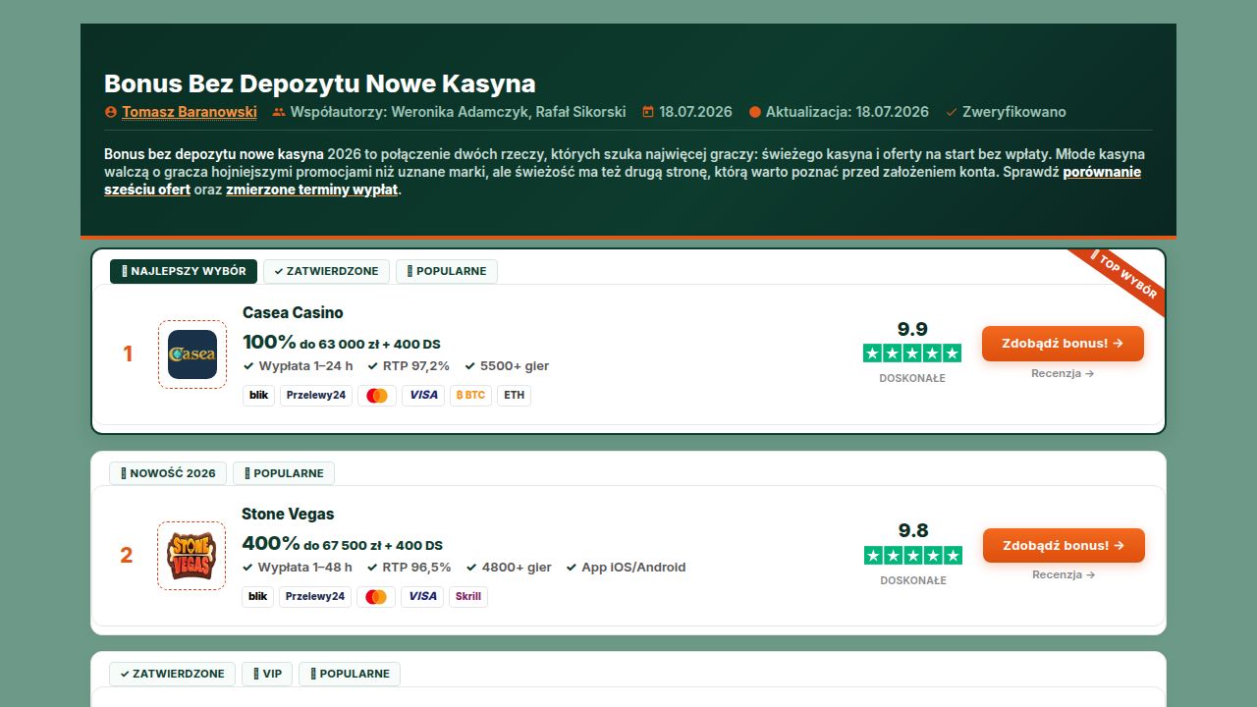Click Stone Vegas's Przelewy24 payment icon
This screenshot has height=707, width=1257.
point(315,597)
